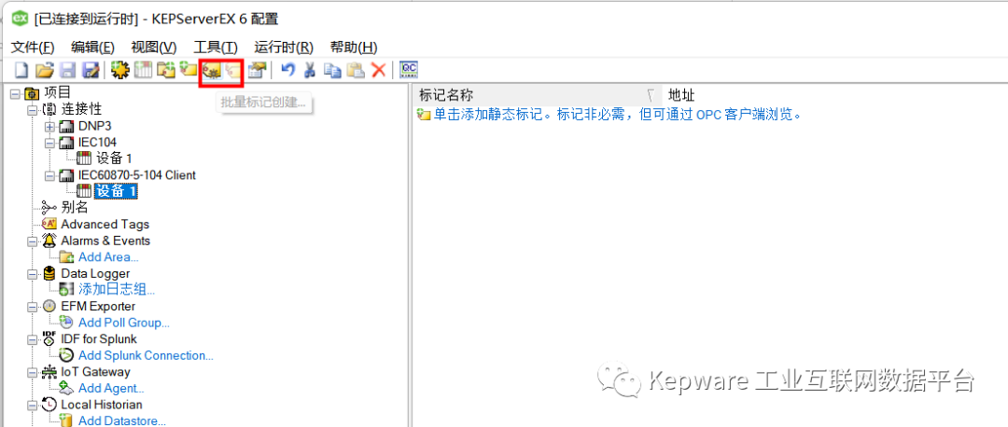Collapse the Data Logger node
Image resolution: width=1008 pixels, height=427 pixels.
pos(32,274)
